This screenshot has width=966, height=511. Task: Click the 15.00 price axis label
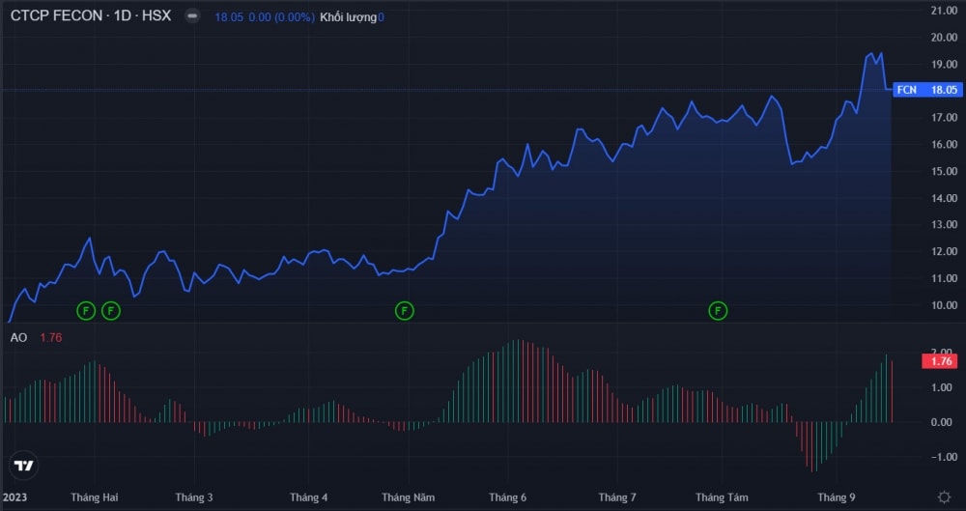pyautogui.click(x=945, y=171)
